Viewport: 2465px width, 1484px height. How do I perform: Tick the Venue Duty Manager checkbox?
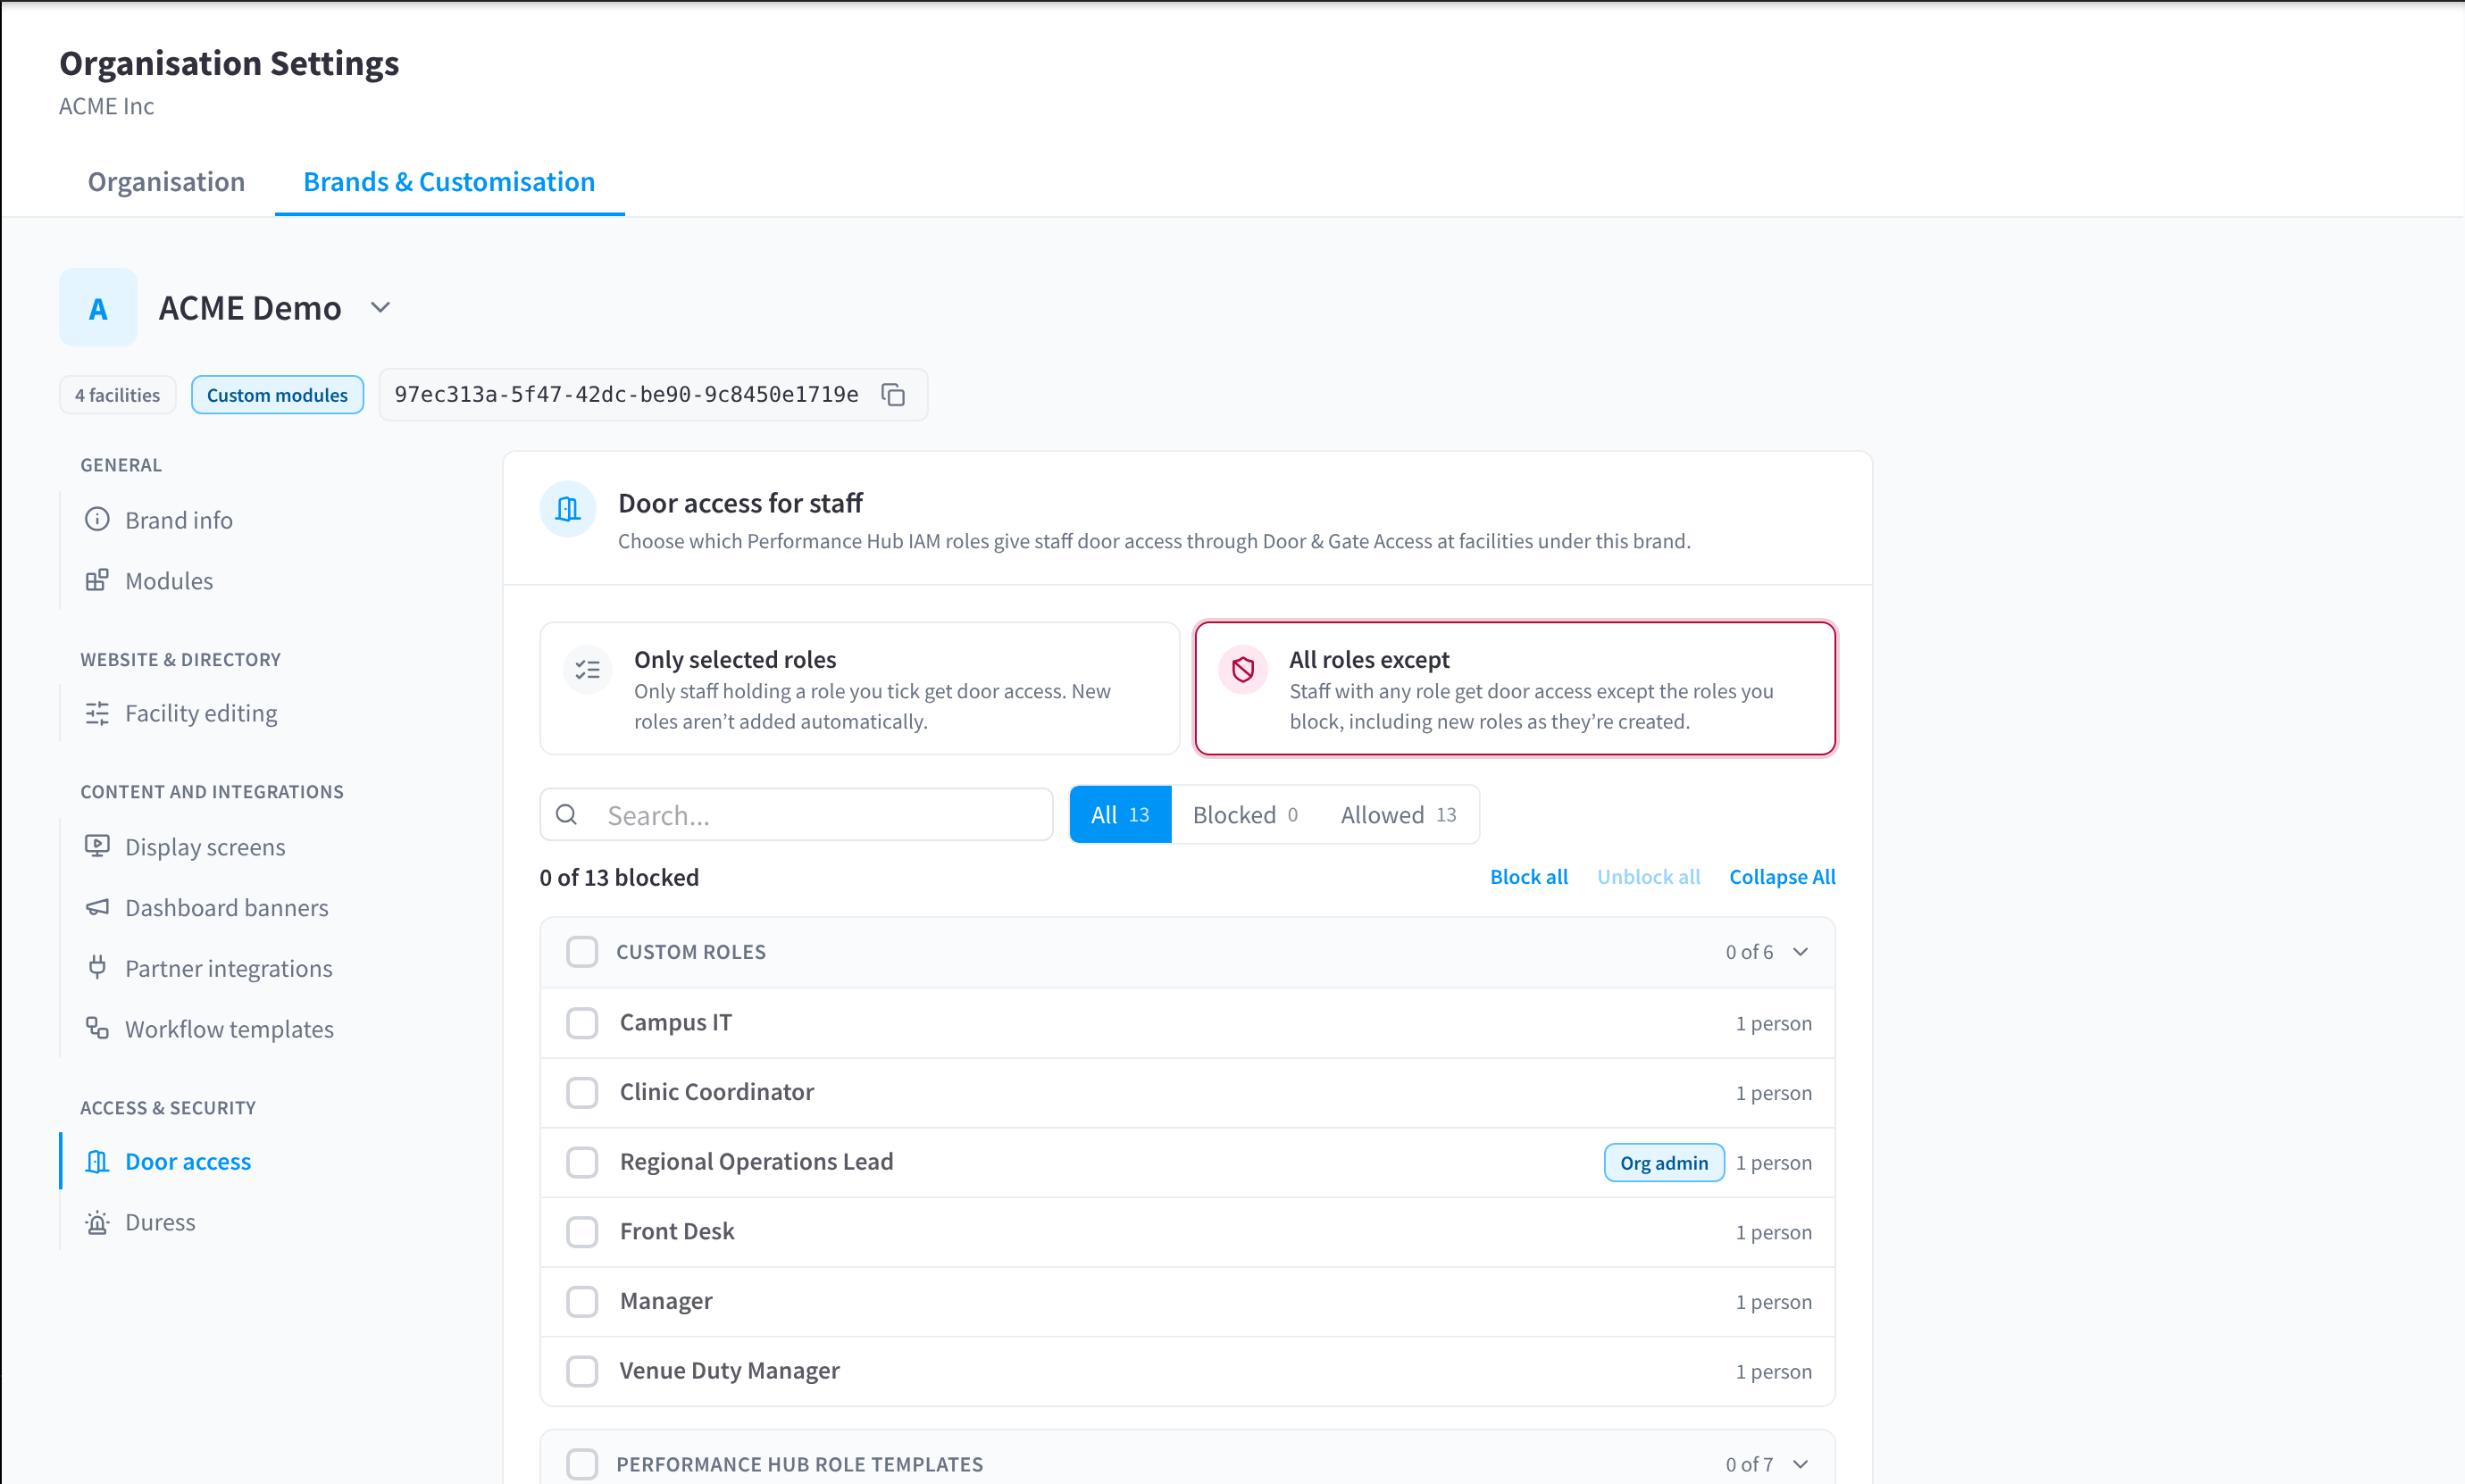click(582, 1371)
